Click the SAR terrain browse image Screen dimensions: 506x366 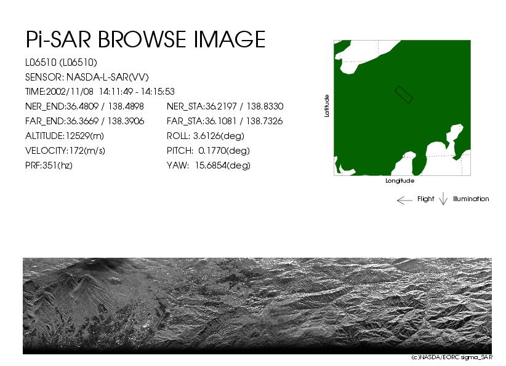pos(257,306)
